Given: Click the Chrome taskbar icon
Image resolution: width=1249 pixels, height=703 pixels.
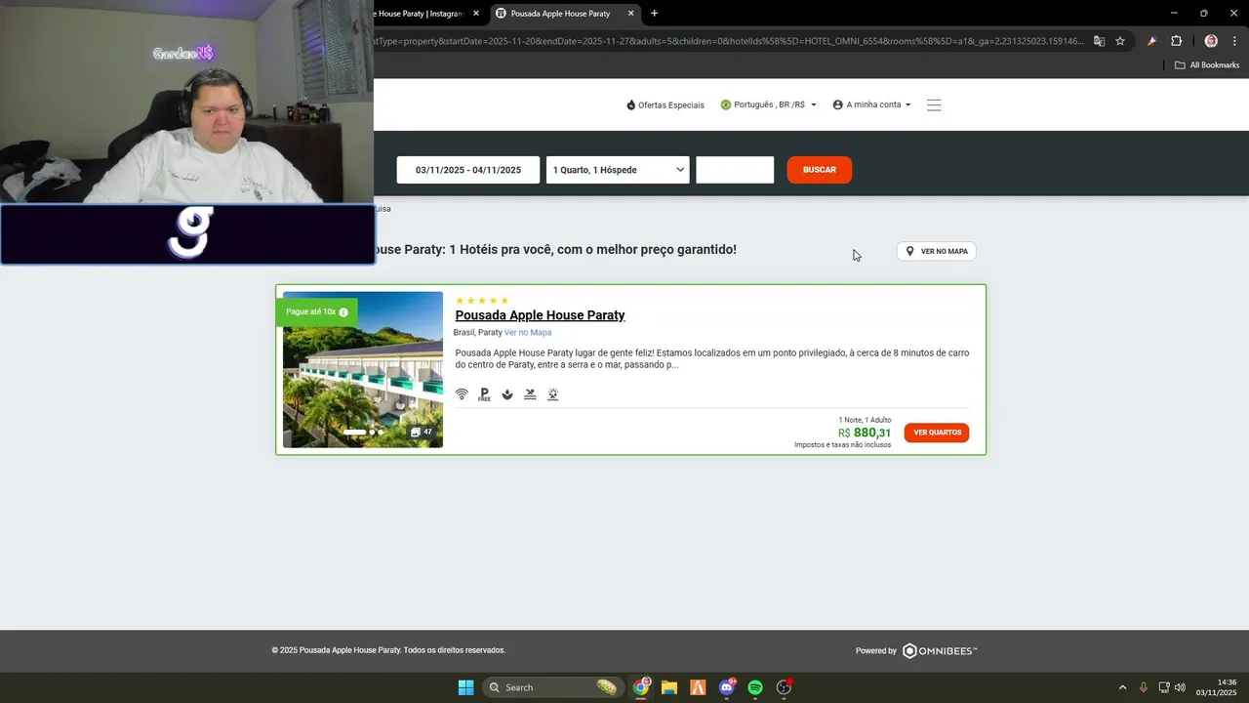Looking at the screenshot, I should point(641,687).
